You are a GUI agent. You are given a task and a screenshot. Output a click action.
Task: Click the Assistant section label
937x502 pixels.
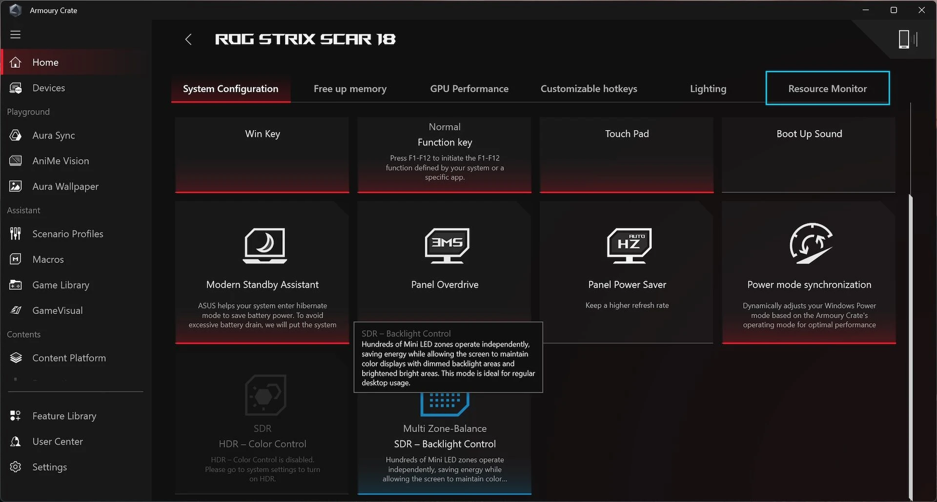(23, 211)
